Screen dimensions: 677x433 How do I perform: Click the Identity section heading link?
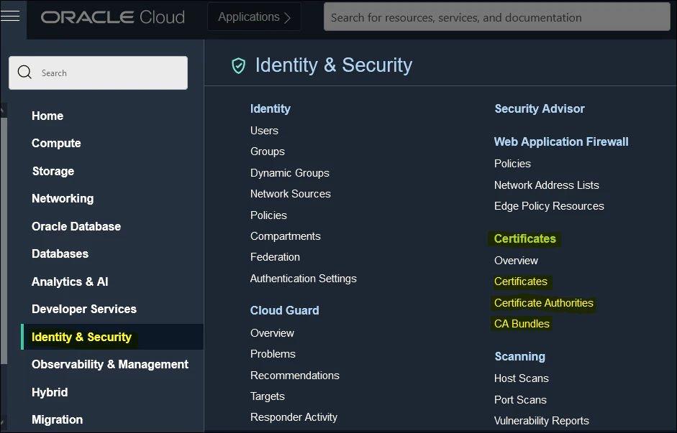[x=271, y=108]
